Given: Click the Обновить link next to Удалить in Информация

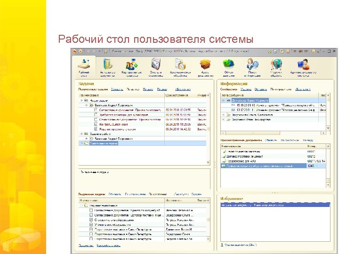Looking at the screenshot, I should 261,89.
